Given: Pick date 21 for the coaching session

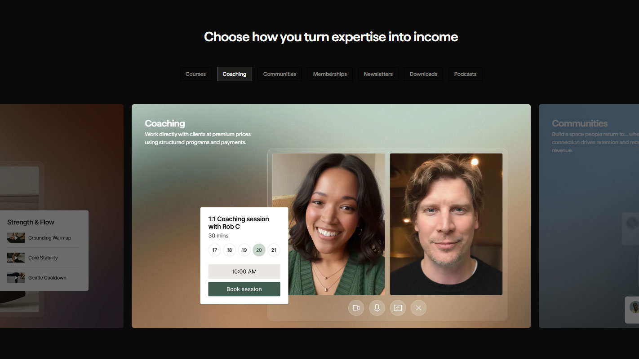Looking at the screenshot, I should tap(274, 250).
